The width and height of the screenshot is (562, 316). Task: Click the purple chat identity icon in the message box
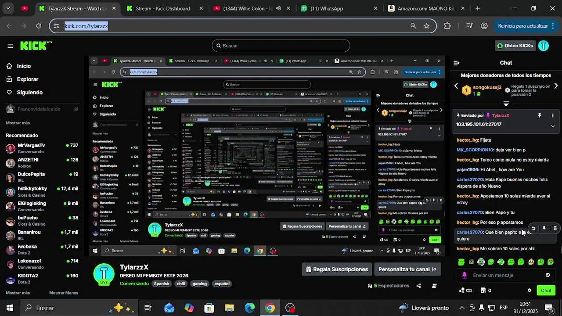pos(465,275)
